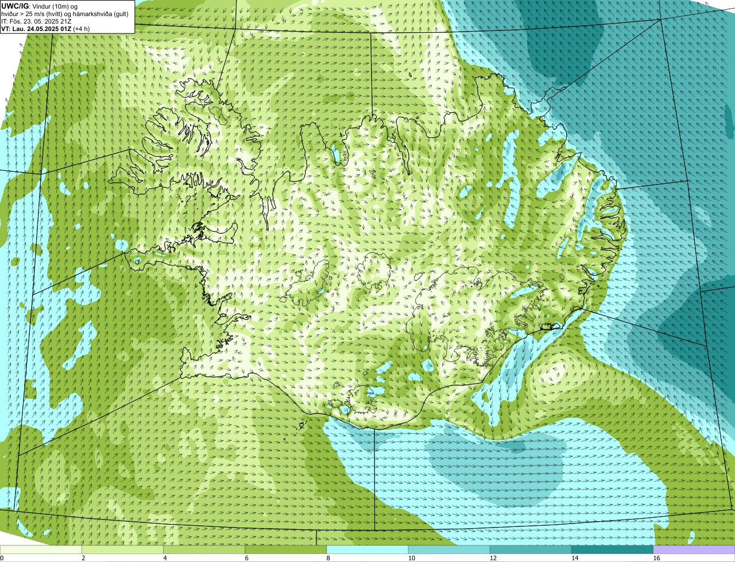Viewport: 735px width, 562px height.
Task: Click the "(+4 h)" forecast offset text
Action: 82,29
